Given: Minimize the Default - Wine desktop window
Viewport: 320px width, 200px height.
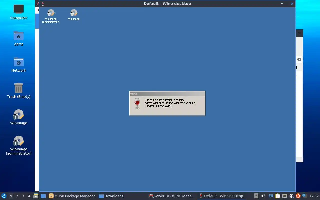Looking at the screenshot, I should pos(282,4).
